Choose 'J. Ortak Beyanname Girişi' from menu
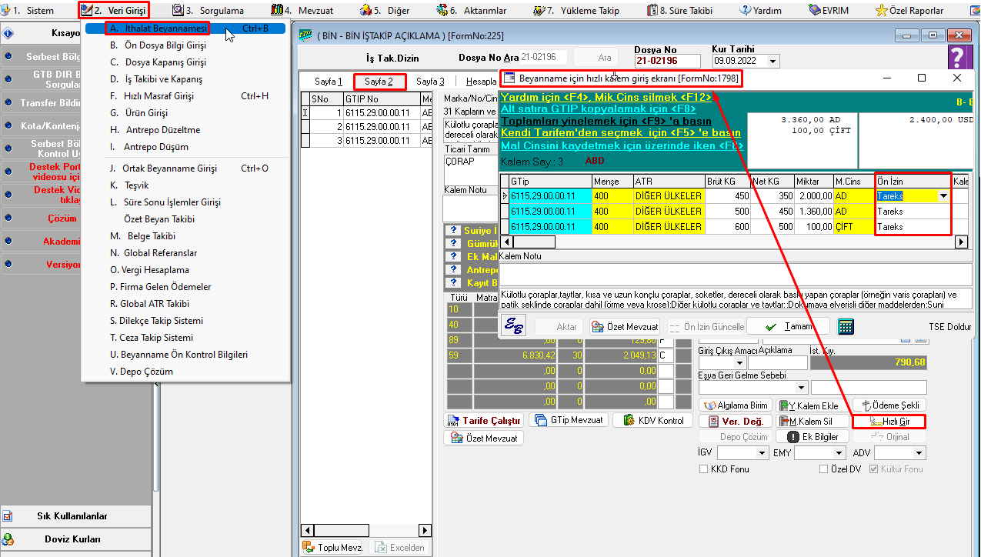The image size is (981, 557). click(185, 168)
